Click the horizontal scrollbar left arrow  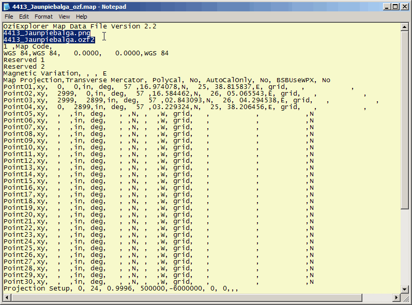(x=7, y=298)
